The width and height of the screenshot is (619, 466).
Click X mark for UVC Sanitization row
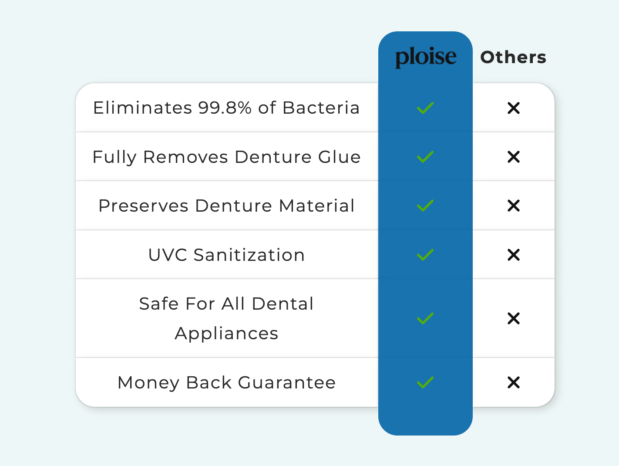click(x=514, y=255)
